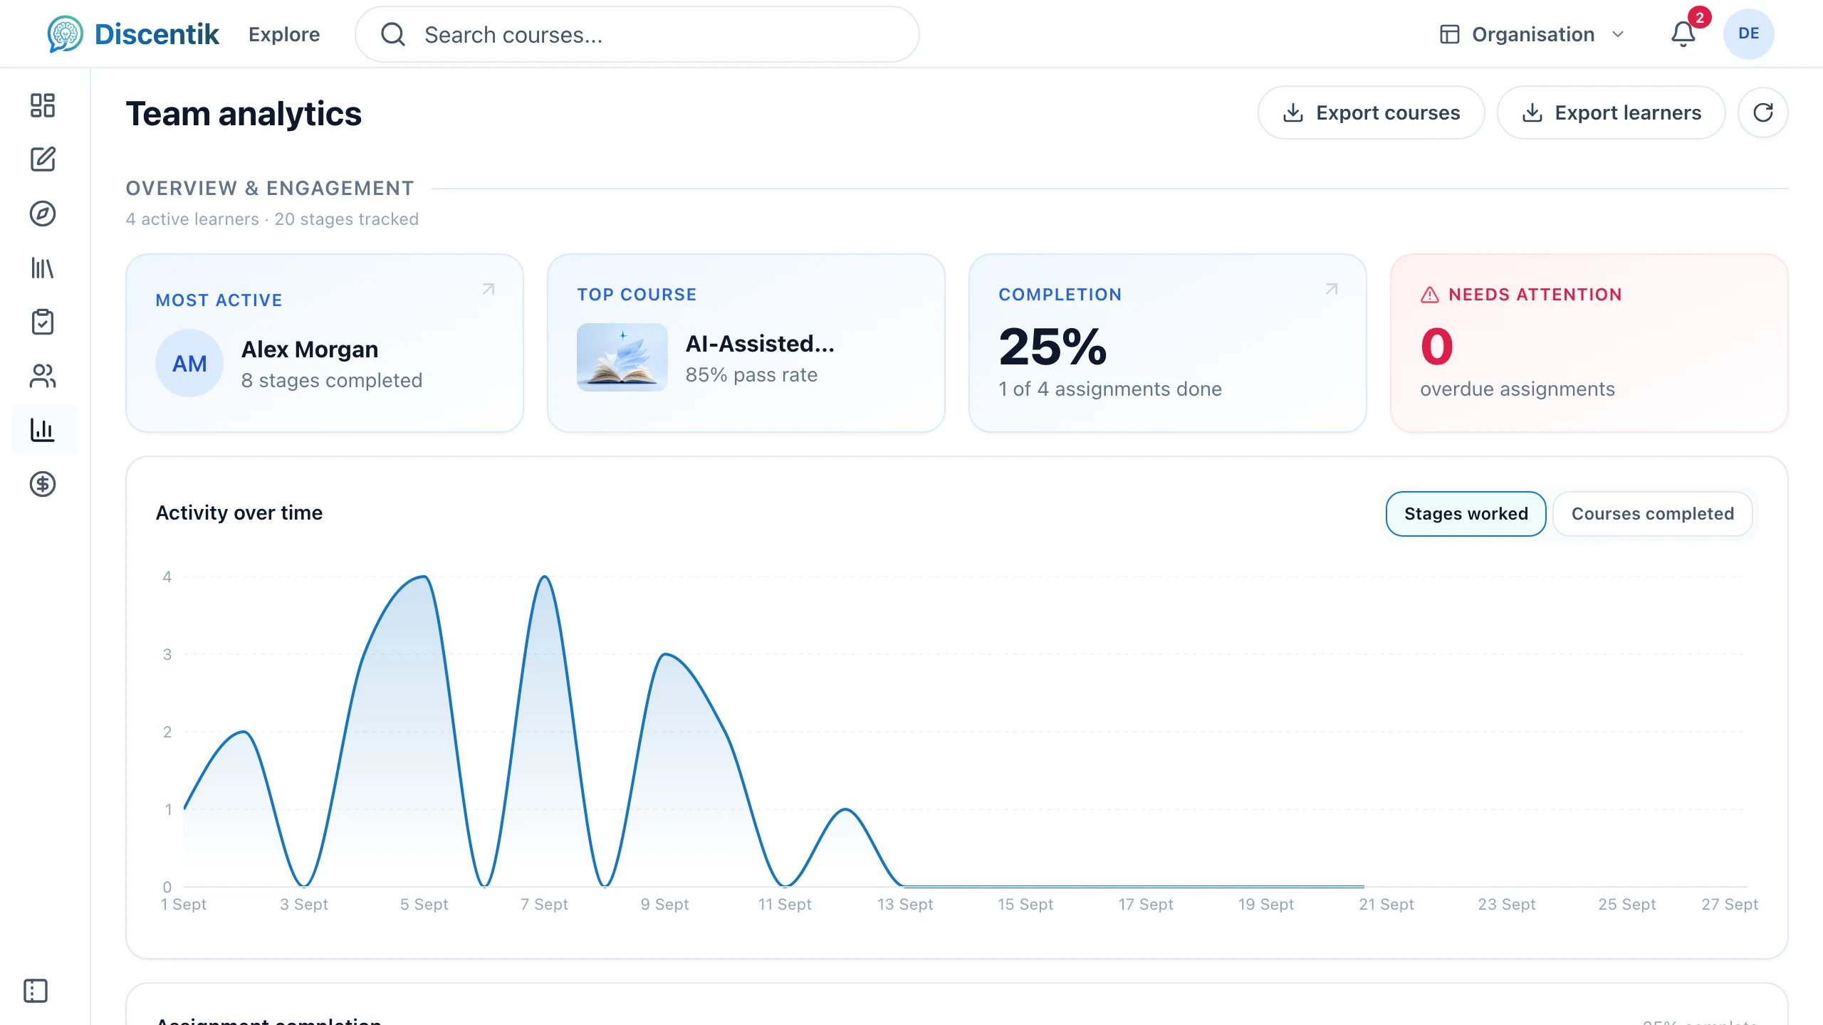Image resolution: width=1823 pixels, height=1025 pixels.
Task: Click Export learners button
Action: click(x=1612, y=112)
